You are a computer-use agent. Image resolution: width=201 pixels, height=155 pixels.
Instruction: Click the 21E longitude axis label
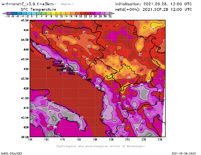[x=128, y=139]
